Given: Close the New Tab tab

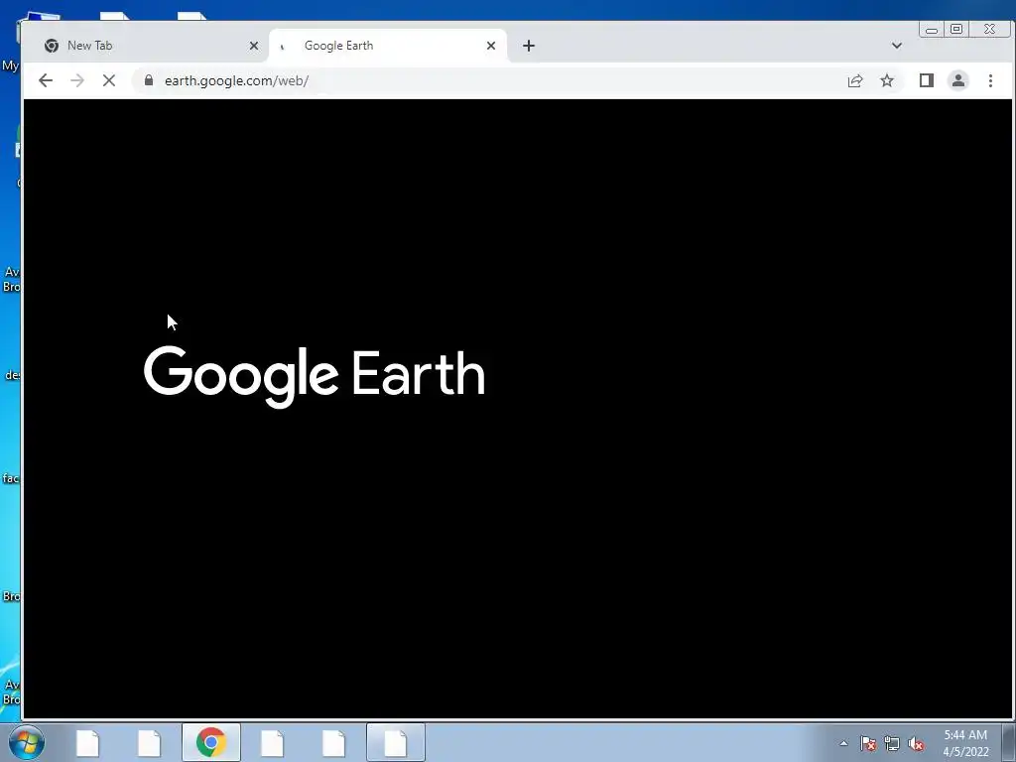Looking at the screenshot, I should [x=254, y=46].
